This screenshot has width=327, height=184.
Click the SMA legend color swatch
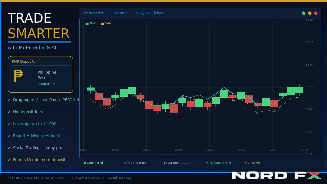pyautogui.click(x=102, y=24)
